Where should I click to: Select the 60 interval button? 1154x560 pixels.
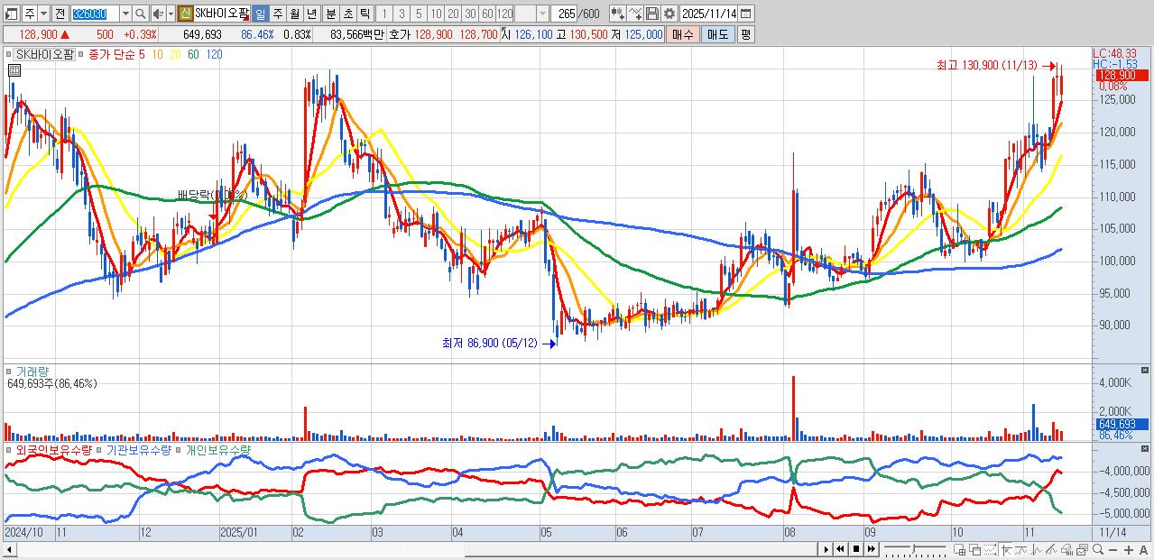click(x=487, y=14)
